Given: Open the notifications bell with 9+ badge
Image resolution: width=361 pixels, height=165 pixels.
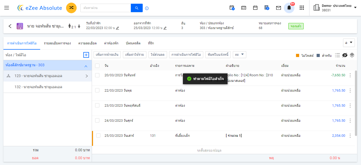Looking at the screenshot, I should pyautogui.click(x=289, y=8).
